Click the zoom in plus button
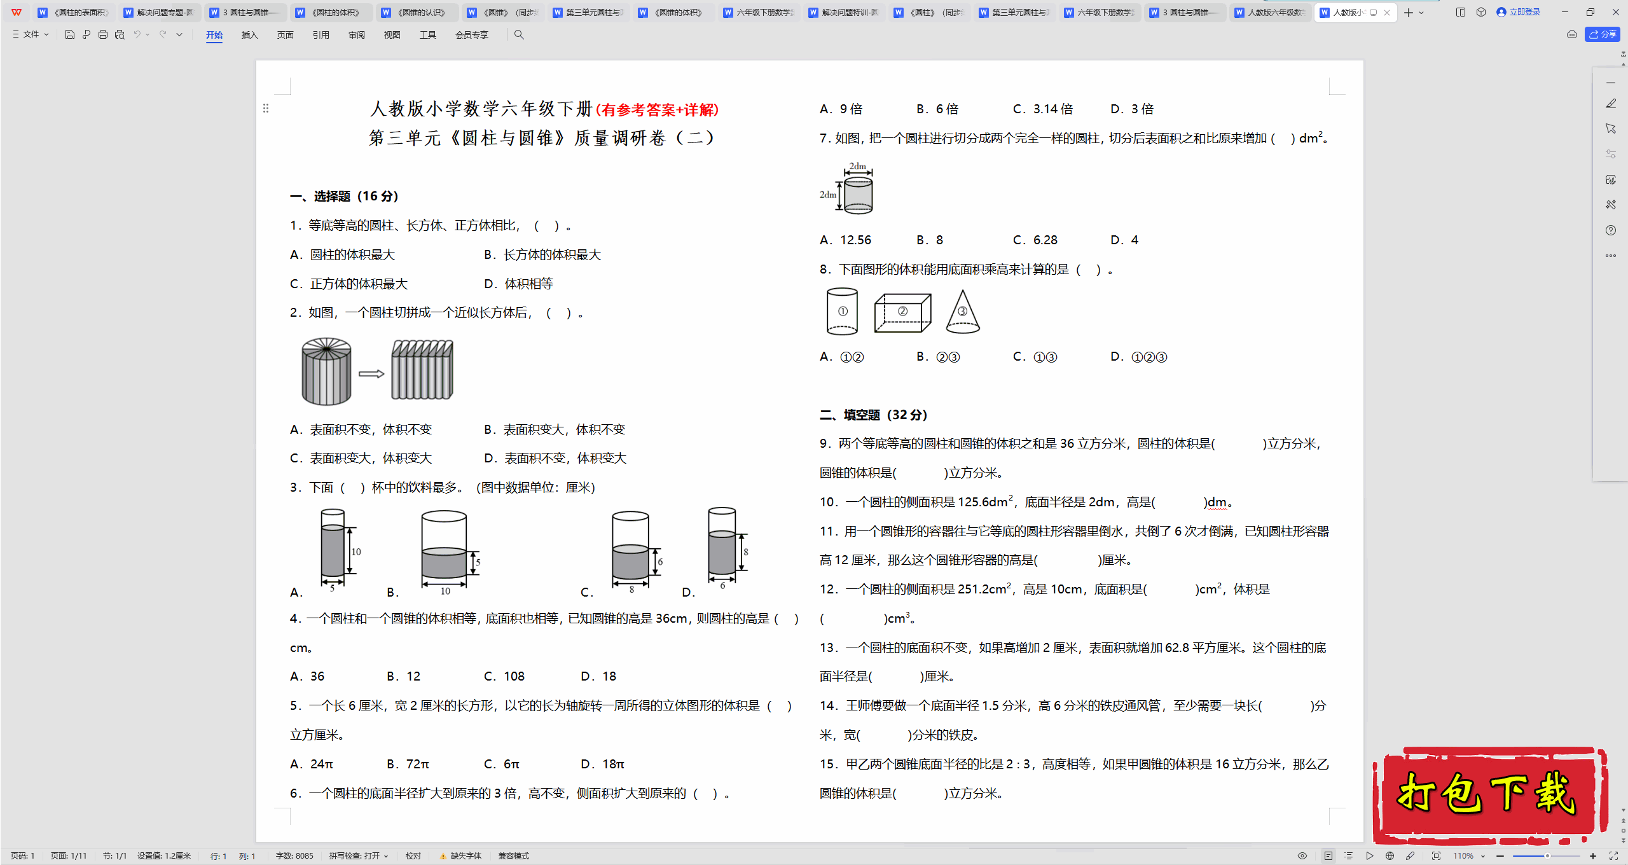Image resolution: width=1628 pixels, height=865 pixels. point(1593,856)
